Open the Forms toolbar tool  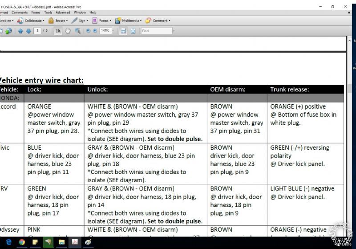[x=101, y=20]
